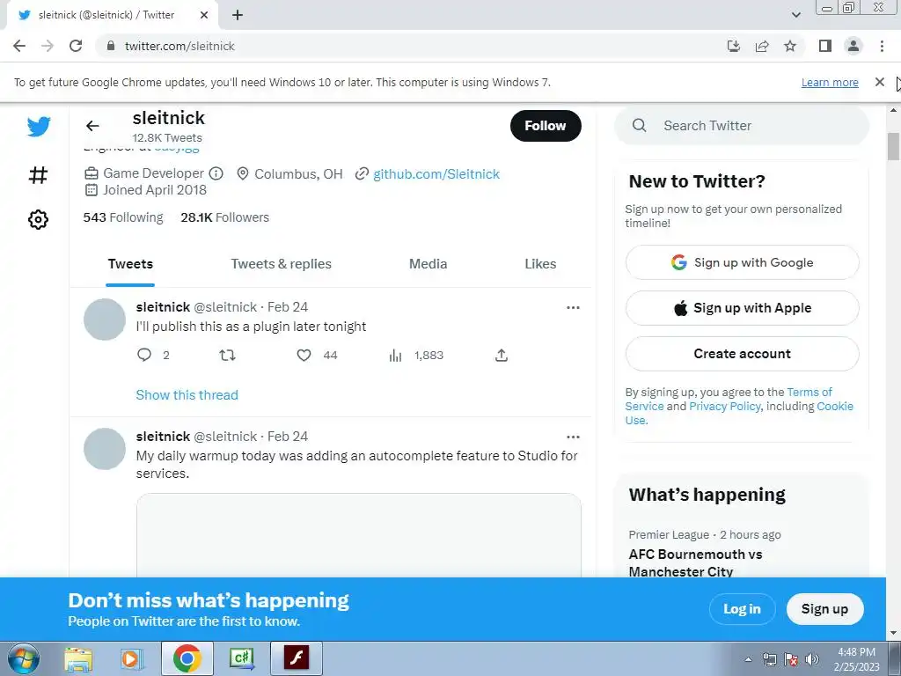Open the Privacy Policy link
This screenshot has height=676, width=901.
(725, 406)
